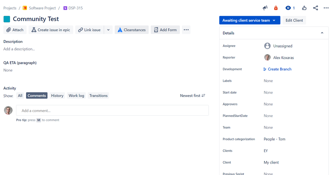
Task: Click the Alex Koxaras reporter avatar
Action: pos(267,58)
